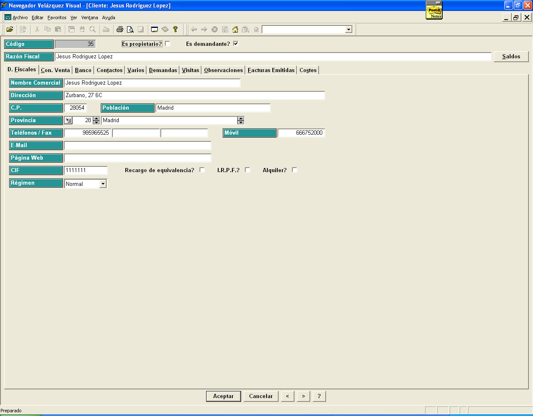This screenshot has width=533, height=416.
Task: Click the Página Web input field
Action: [x=137, y=158]
